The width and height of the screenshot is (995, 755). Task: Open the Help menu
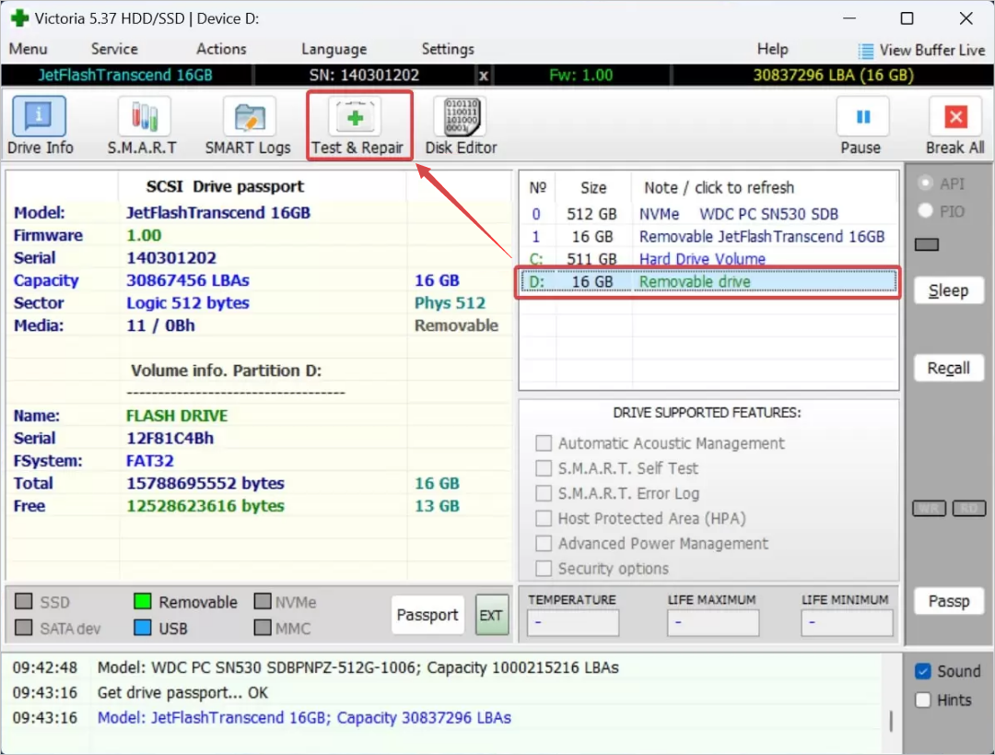(x=772, y=49)
